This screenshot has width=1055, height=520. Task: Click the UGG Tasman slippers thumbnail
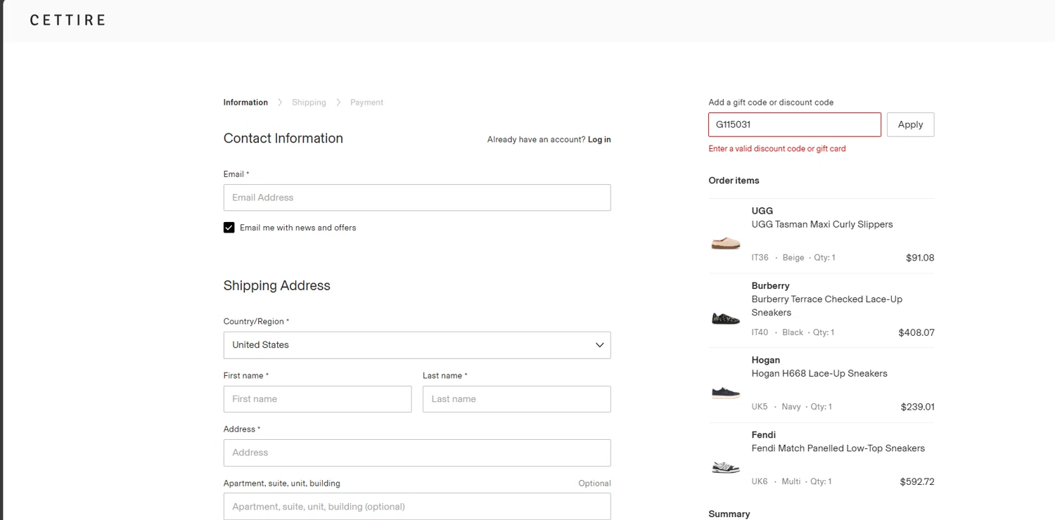(x=726, y=243)
